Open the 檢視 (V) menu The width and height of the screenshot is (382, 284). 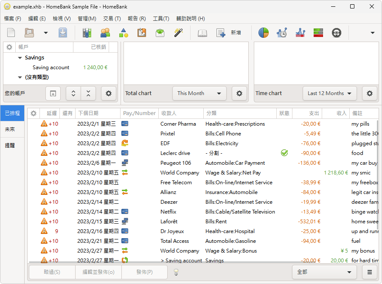pos(62,19)
